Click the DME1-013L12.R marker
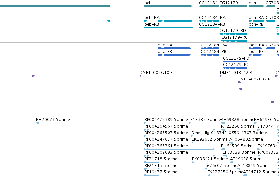The height and width of the screenshot is (177, 279). pyautogui.click(x=221, y=76)
